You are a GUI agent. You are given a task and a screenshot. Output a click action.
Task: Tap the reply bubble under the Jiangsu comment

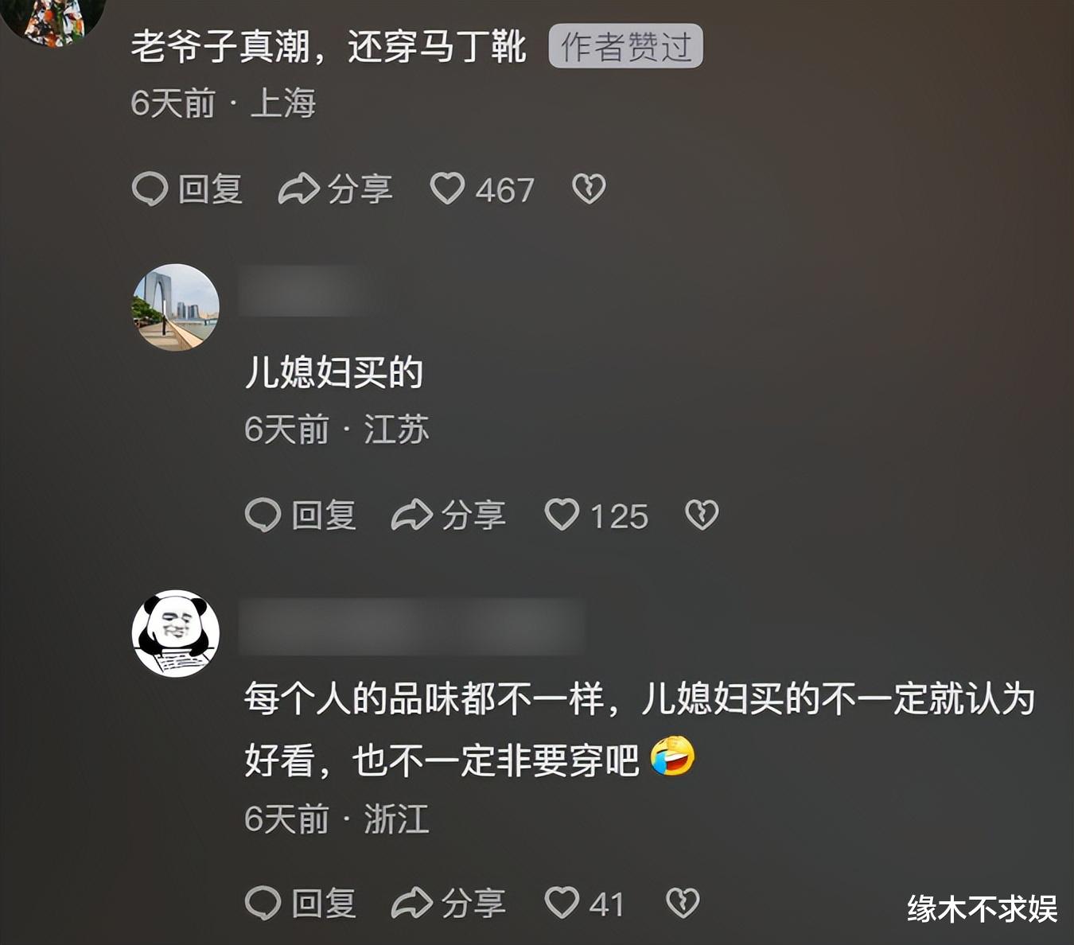tap(263, 515)
